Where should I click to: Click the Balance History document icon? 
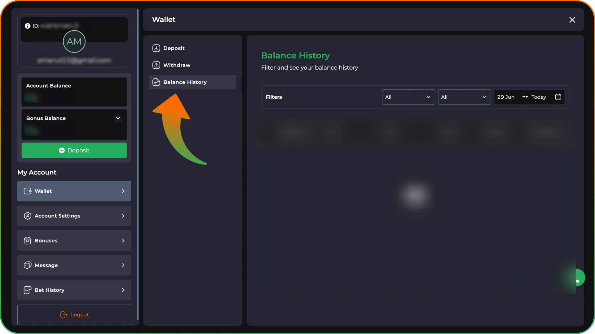point(156,82)
